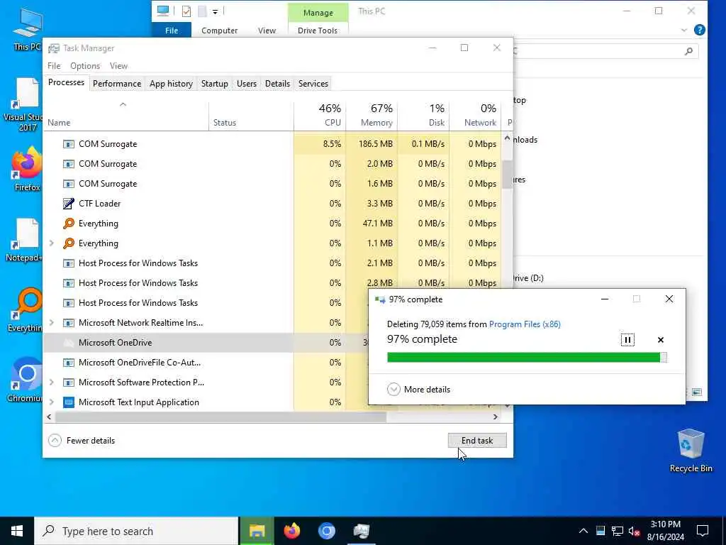
Task: Select the Microsoft OneDrive process row
Action: coord(206,343)
